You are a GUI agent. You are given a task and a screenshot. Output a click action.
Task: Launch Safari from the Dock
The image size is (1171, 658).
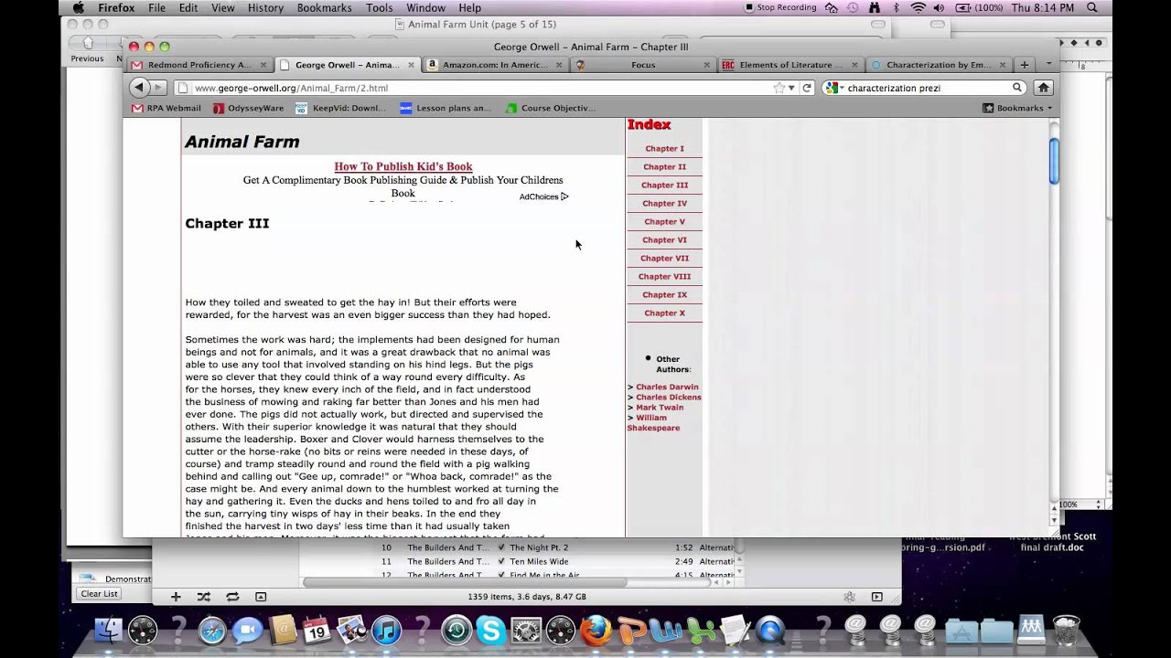point(212,631)
